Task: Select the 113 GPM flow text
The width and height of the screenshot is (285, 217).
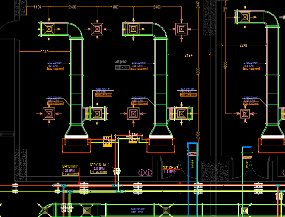Action: 169,172
